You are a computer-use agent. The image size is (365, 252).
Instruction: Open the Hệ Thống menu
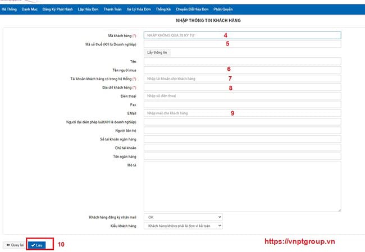point(8,10)
